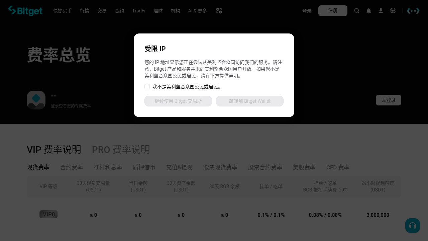
Task: Click the Bitget logo
Action: (25, 11)
